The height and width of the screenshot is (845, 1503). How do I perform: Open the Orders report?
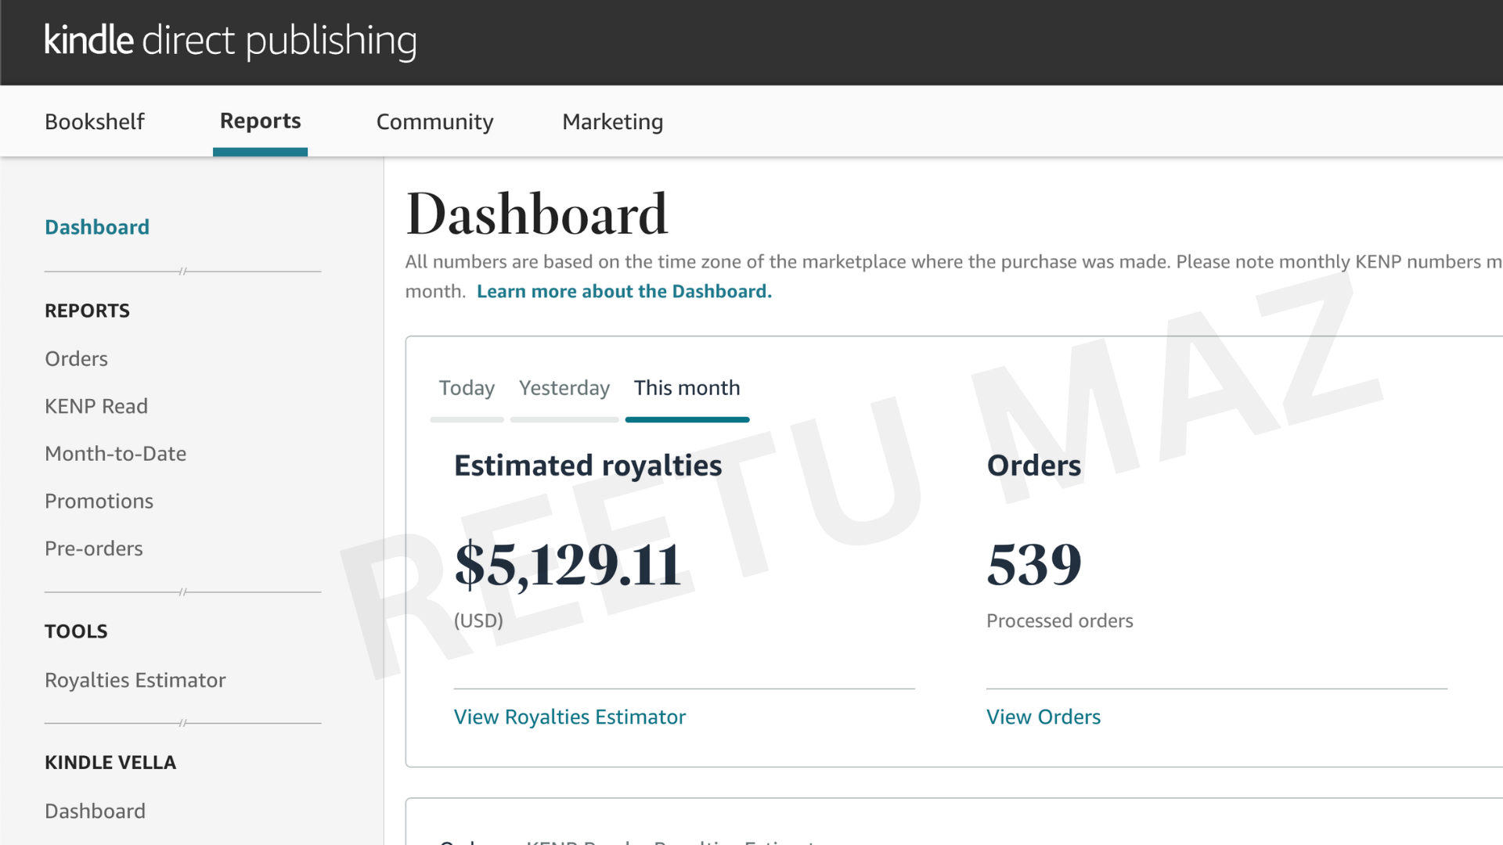76,358
